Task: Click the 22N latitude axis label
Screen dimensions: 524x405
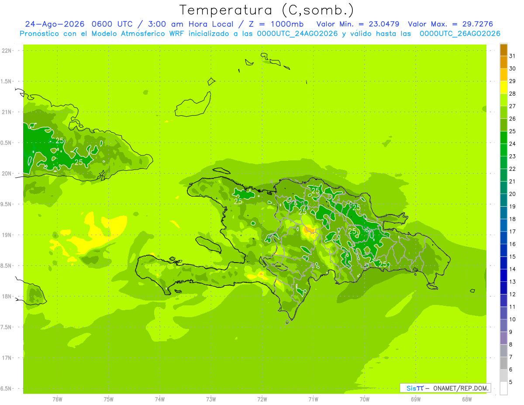Action: pyautogui.click(x=7, y=51)
